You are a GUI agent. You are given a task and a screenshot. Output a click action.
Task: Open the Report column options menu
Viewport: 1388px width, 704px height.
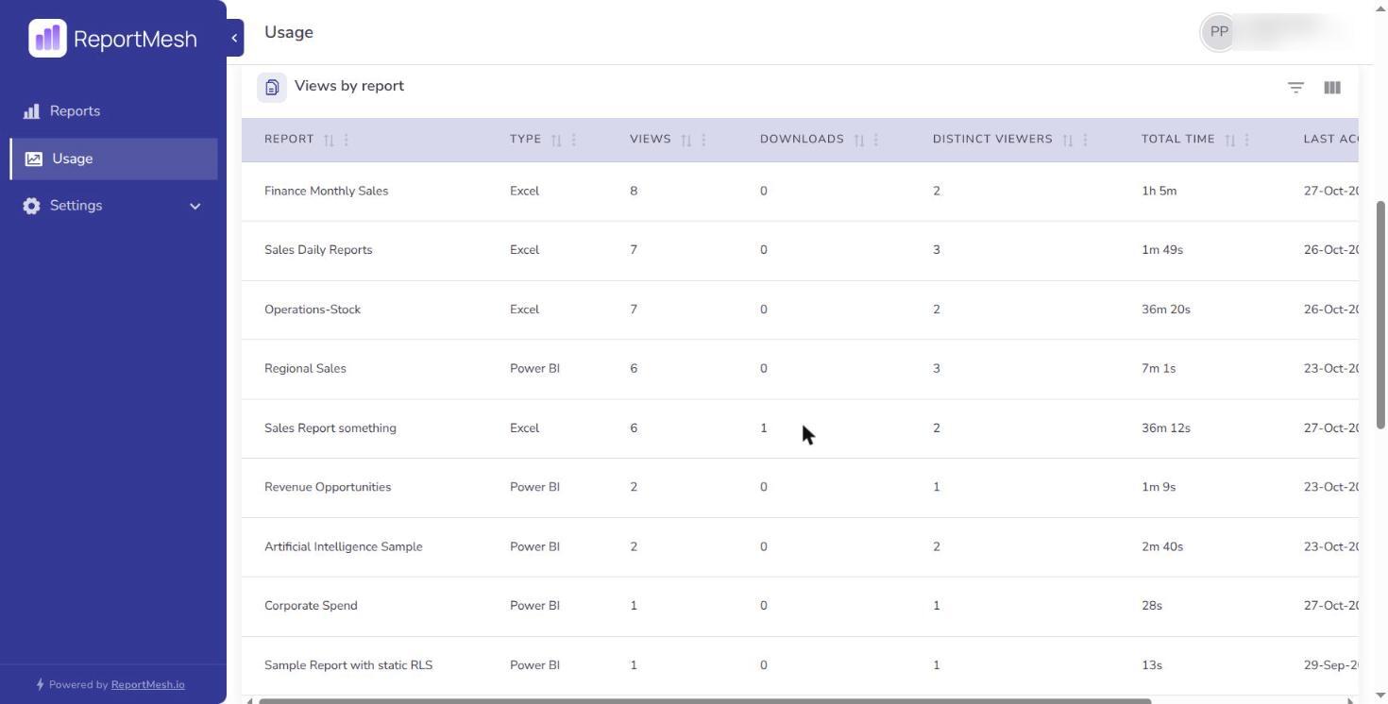pyautogui.click(x=347, y=140)
